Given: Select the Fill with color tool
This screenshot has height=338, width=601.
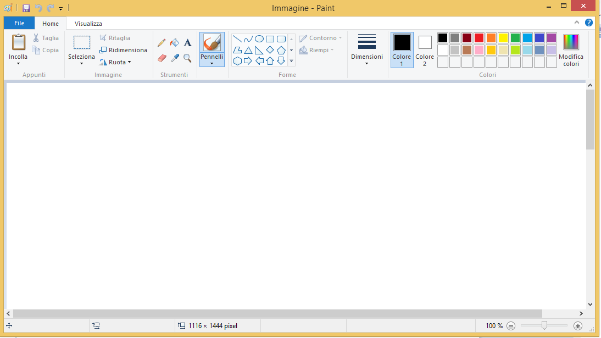Looking at the screenshot, I should click(174, 42).
